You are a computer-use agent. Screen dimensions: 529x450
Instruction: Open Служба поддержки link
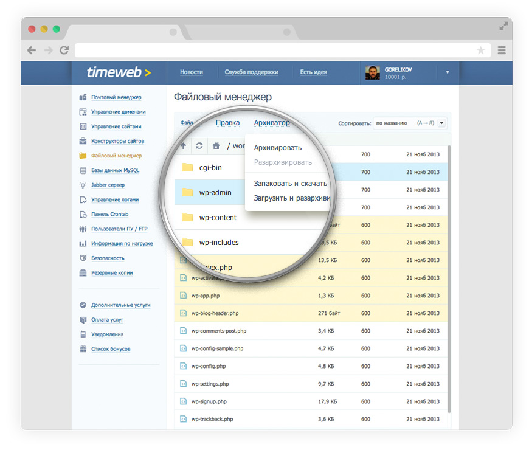point(251,72)
